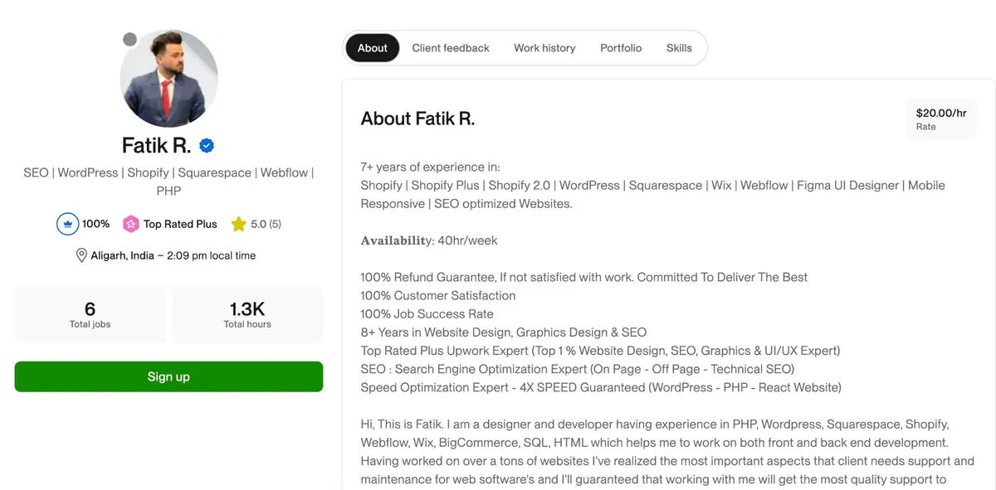Click the '100% Customer Satisfaction' line
This screenshot has height=490, width=996.
(438, 295)
